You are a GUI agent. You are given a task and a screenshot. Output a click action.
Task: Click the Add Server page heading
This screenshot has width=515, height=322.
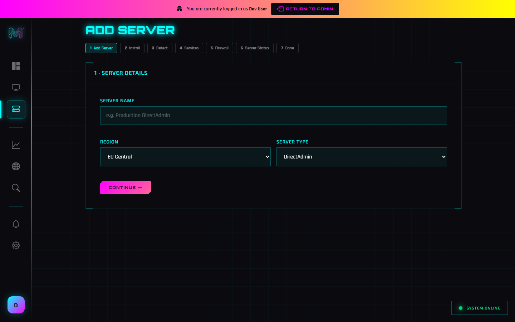click(130, 30)
